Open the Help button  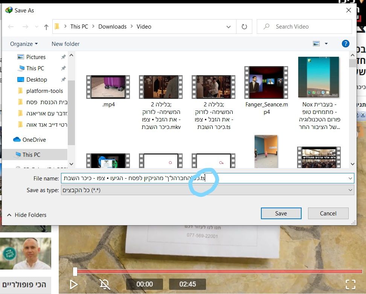pyautogui.click(x=345, y=44)
